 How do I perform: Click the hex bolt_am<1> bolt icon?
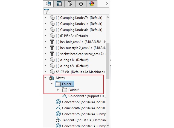(x=52, y=42)
